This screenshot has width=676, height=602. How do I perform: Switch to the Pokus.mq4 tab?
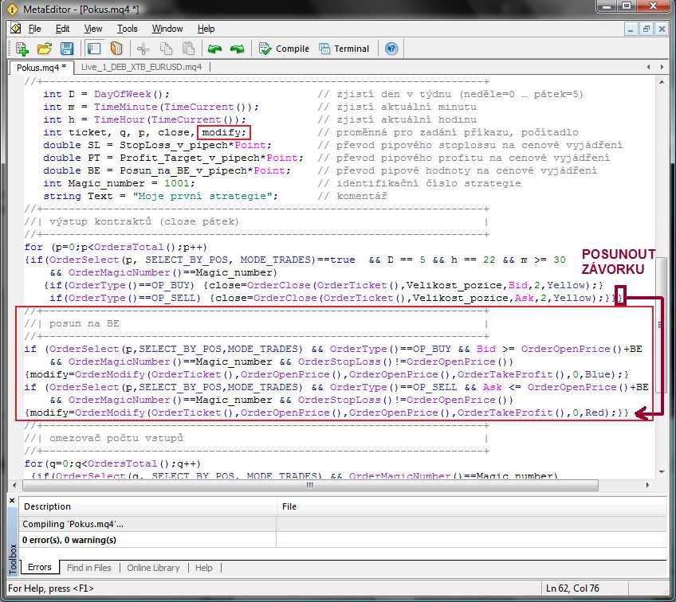41,68
